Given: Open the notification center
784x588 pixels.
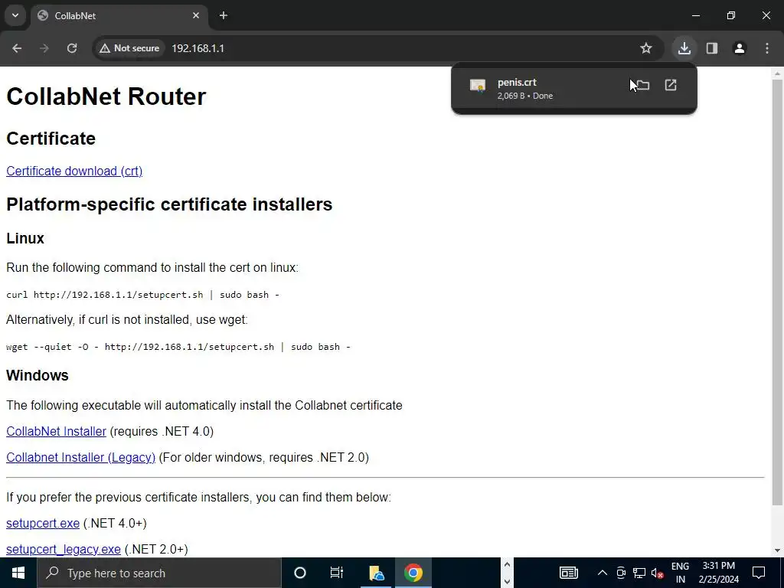Looking at the screenshot, I should pos(759,573).
